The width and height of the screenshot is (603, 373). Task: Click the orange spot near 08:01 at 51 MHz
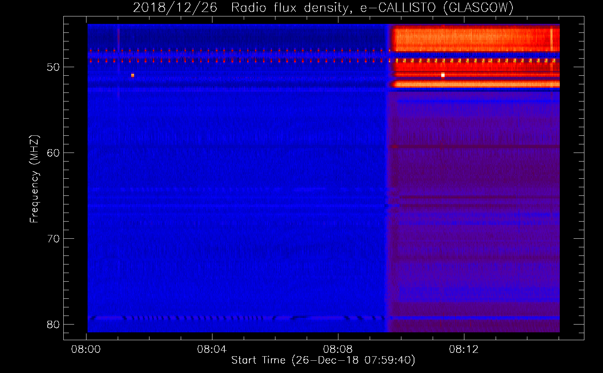tap(132, 75)
